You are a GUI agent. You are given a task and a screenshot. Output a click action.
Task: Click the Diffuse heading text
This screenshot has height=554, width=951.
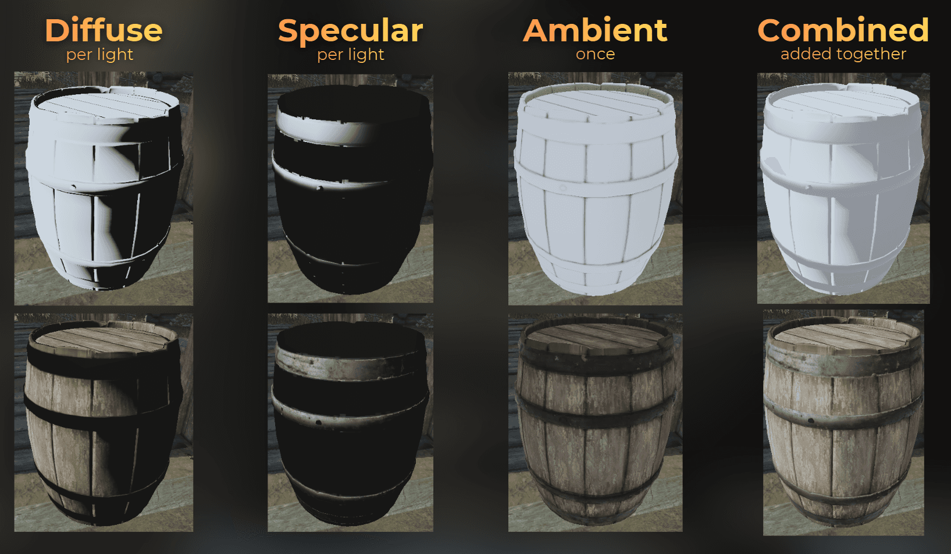point(104,30)
